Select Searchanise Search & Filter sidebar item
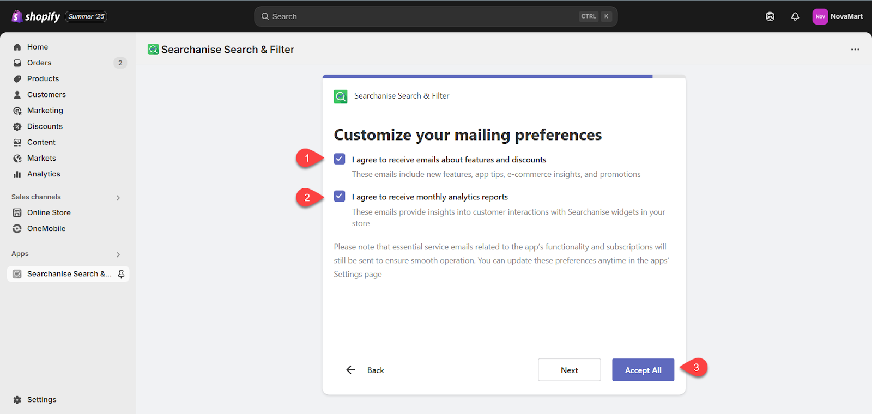This screenshot has width=872, height=414. pos(68,274)
